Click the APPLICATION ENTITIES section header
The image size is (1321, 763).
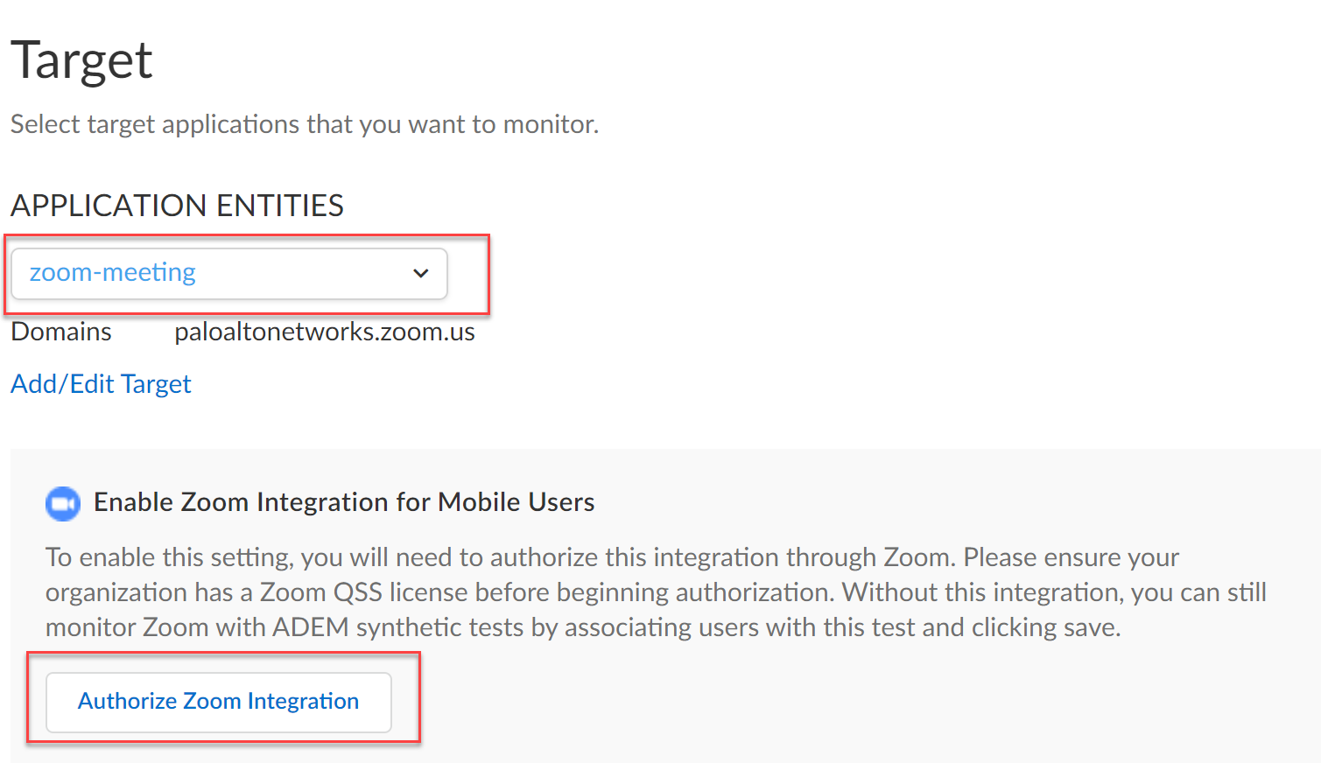pos(177,206)
